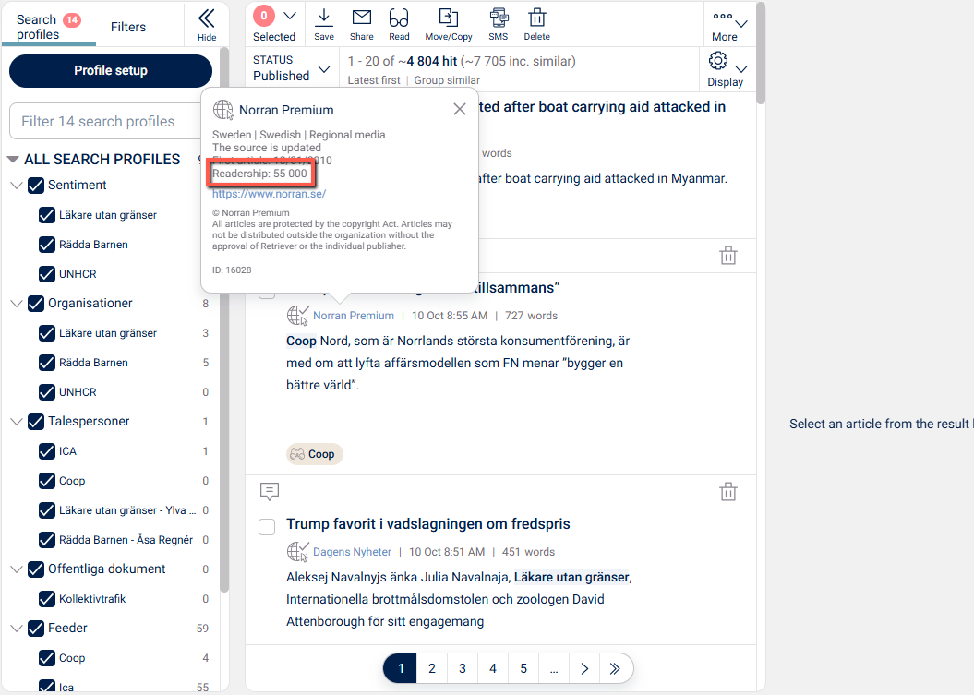Screen dimensions: 974x695
Task: Send via the SMS icon
Action: coord(499,18)
